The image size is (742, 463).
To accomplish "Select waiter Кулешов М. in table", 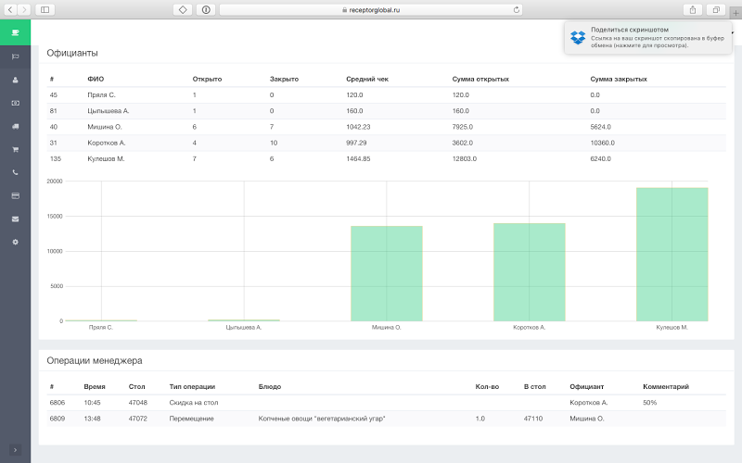I will tap(106, 158).
